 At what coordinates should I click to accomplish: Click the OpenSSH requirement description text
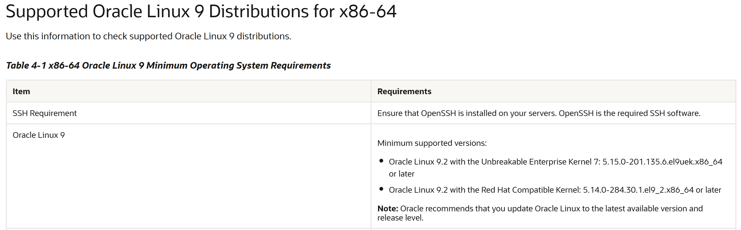coord(539,113)
